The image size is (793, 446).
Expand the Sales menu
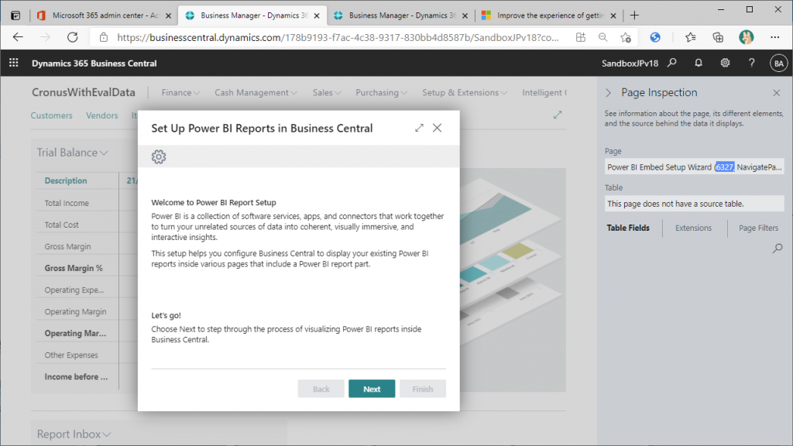[327, 93]
